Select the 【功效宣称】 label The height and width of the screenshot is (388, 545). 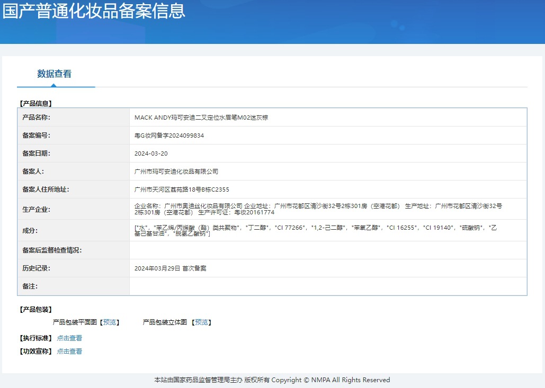tap(36, 351)
